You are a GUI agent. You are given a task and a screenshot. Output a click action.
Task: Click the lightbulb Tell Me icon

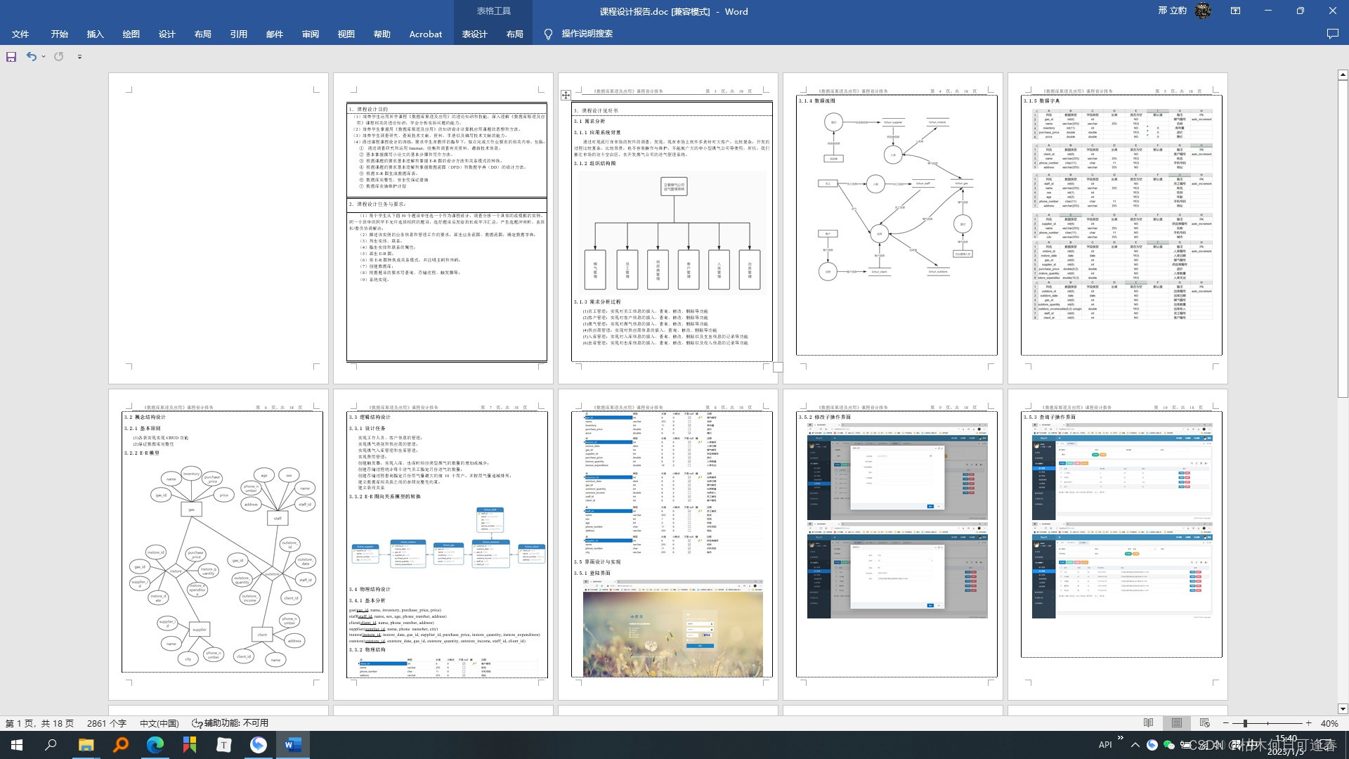point(548,34)
